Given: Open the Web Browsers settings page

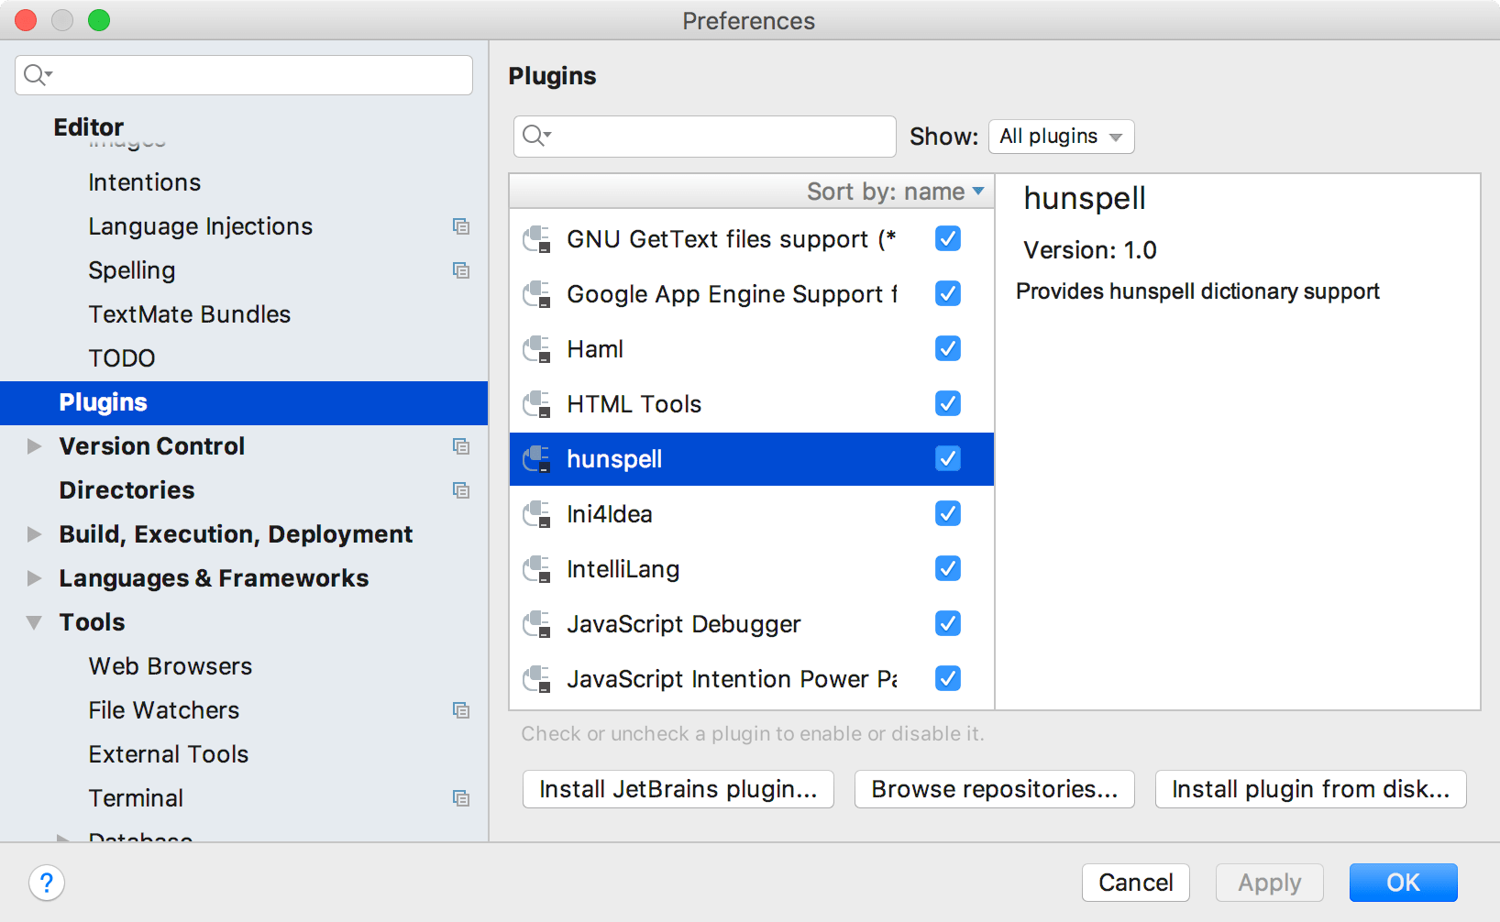Looking at the screenshot, I should tap(170, 666).
